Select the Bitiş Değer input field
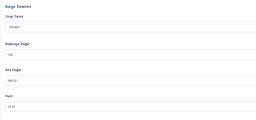This screenshot has width=256, height=120. pyautogui.click(x=131, y=81)
